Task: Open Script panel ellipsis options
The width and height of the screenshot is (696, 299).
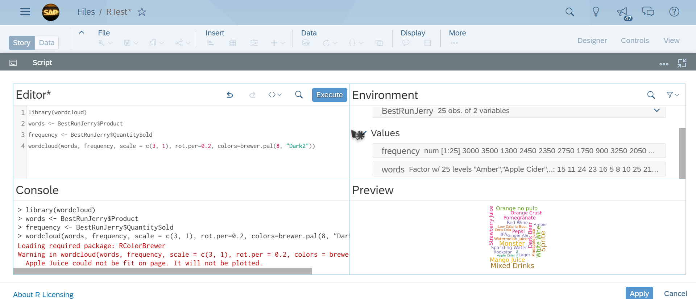Action: click(x=664, y=64)
